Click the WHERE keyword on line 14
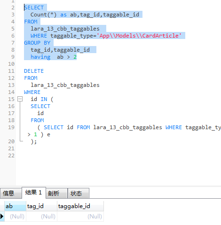This screenshot has width=221, height=225. [x=32, y=92]
